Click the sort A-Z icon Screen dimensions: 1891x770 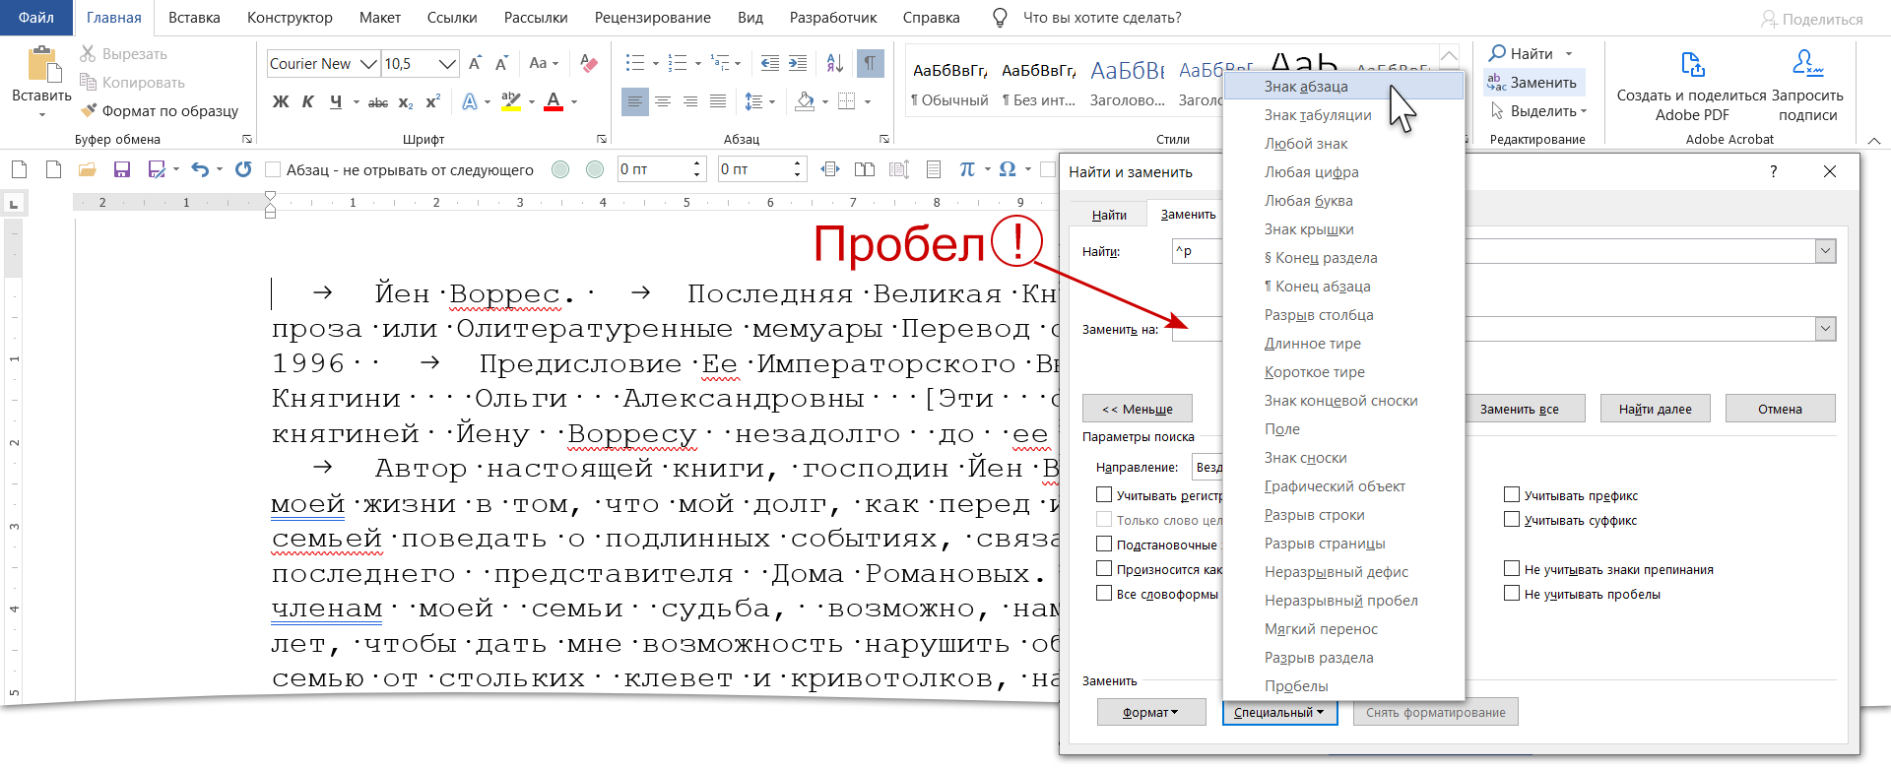pyautogui.click(x=835, y=64)
